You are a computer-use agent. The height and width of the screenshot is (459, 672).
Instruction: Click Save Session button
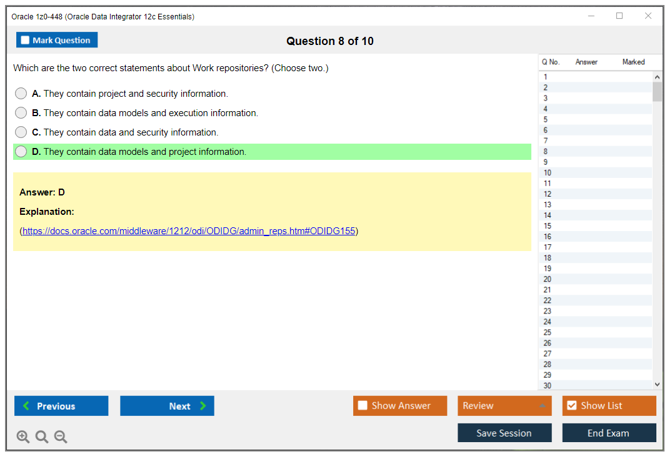click(504, 433)
